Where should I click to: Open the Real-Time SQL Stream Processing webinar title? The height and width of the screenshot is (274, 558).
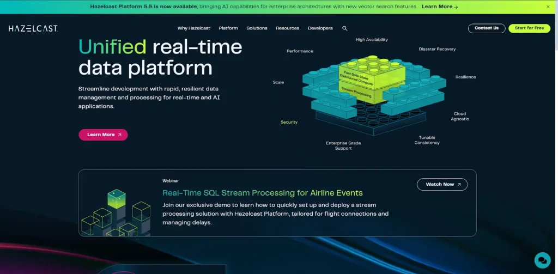[263, 193]
